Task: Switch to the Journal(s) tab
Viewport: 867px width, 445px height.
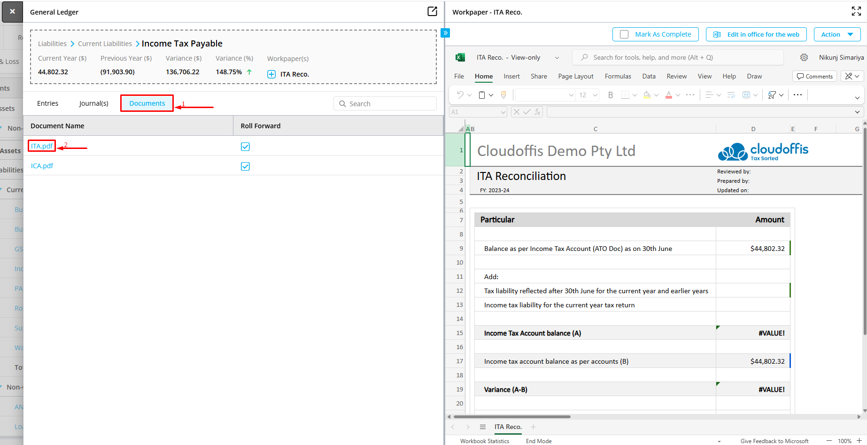Action: coord(93,103)
